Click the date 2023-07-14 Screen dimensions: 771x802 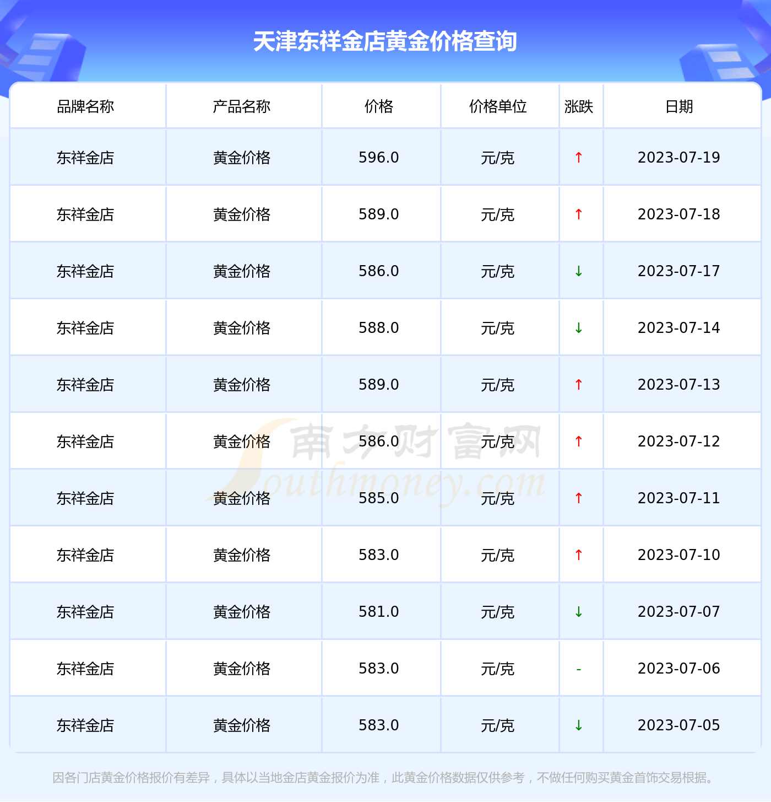click(x=679, y=328)
